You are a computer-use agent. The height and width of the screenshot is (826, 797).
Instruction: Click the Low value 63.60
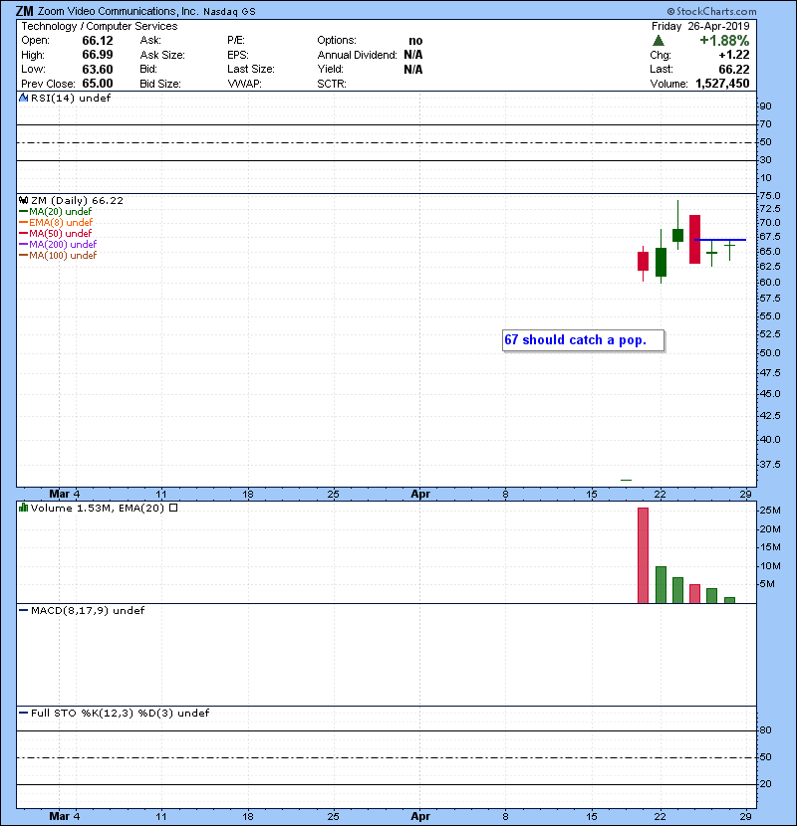(x=98, y=69)
